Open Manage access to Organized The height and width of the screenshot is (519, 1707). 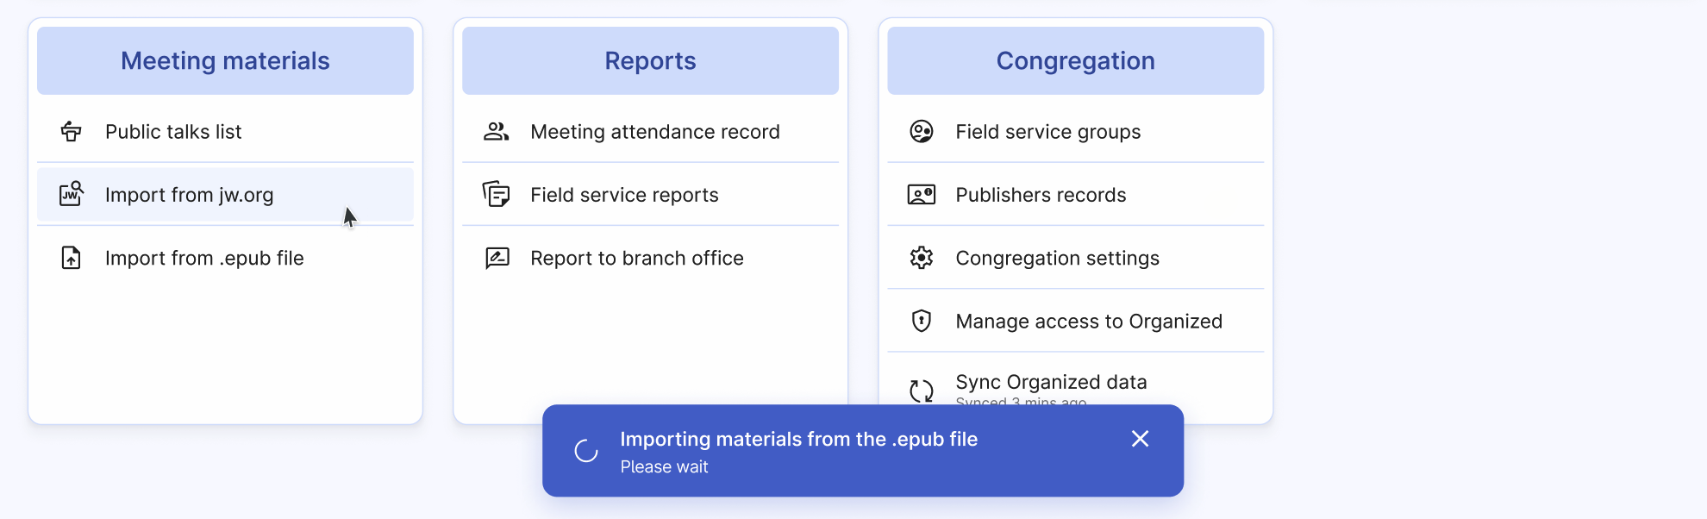pos(1088,322)
